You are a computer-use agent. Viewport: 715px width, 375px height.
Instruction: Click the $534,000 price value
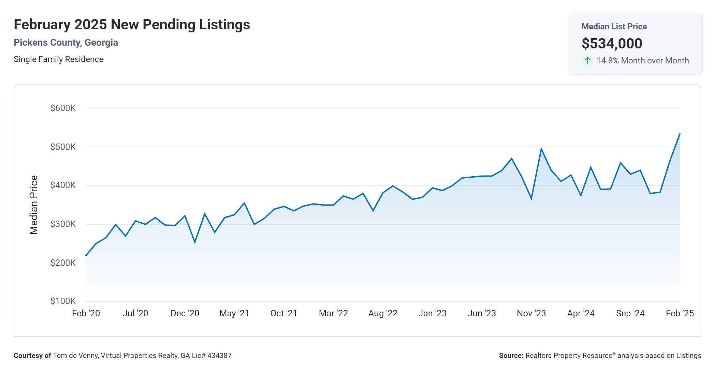(612, 44)
